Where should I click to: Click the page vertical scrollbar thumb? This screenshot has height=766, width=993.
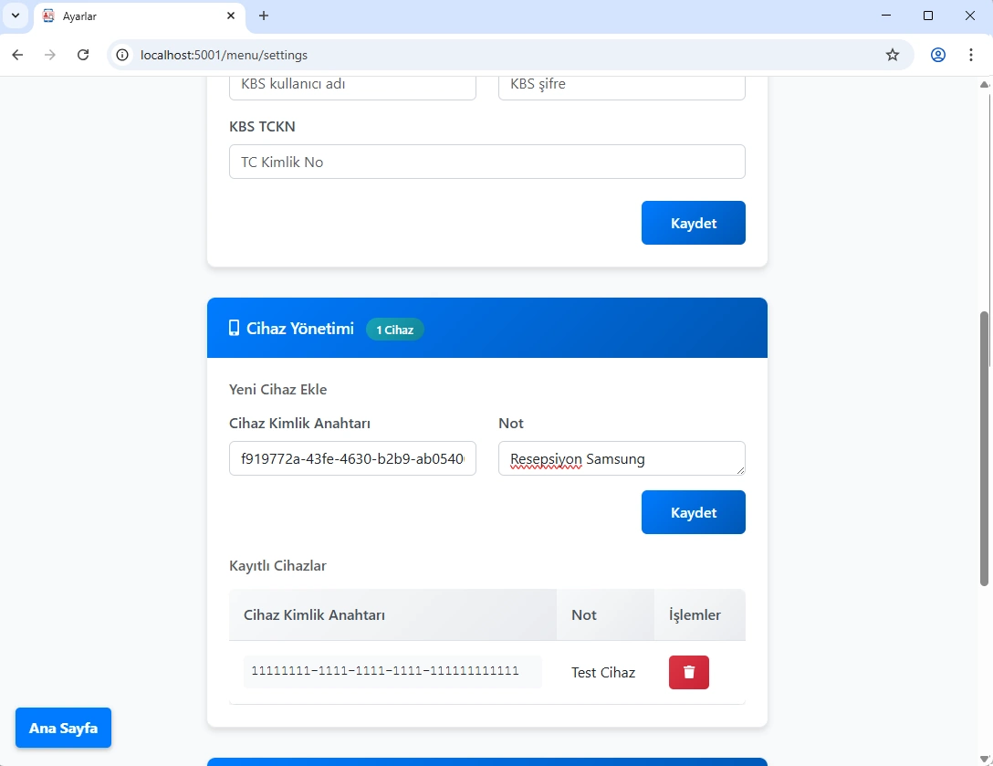(984, 447)
